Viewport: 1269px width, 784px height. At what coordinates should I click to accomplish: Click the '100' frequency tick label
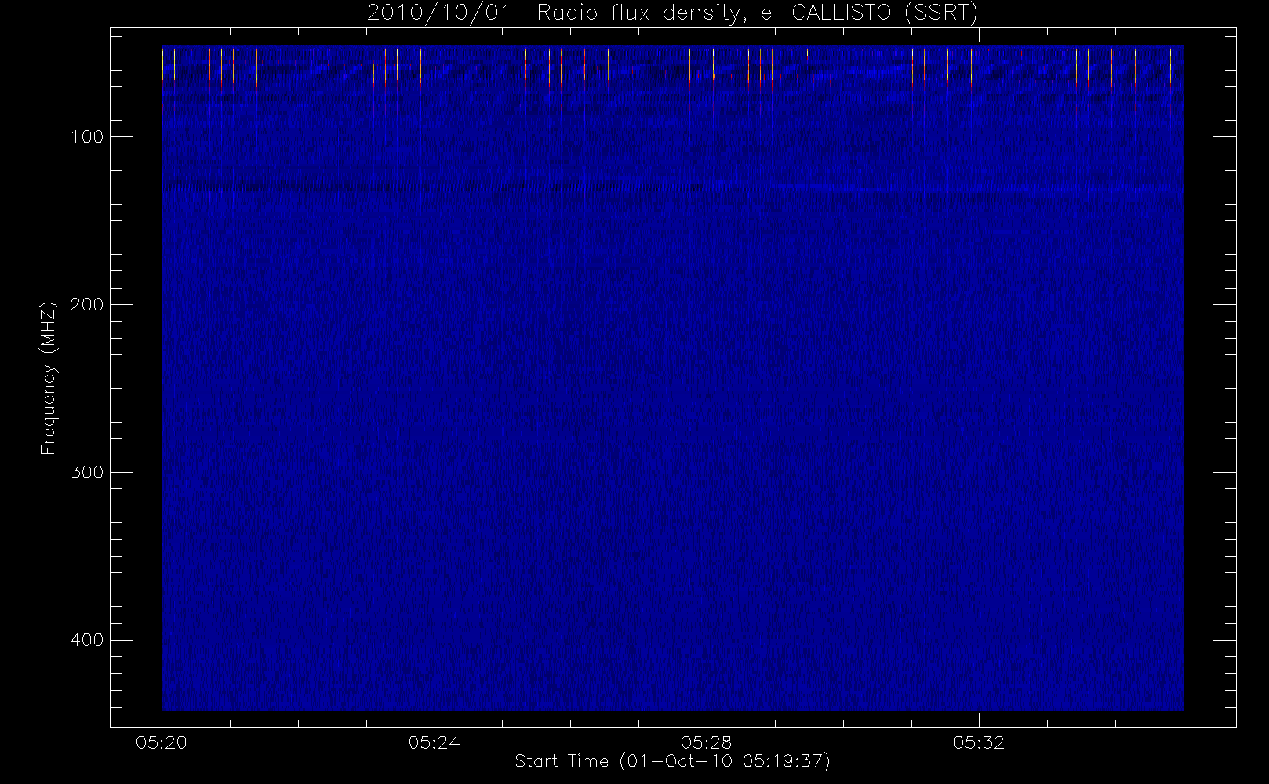click(x=87, y=137)
